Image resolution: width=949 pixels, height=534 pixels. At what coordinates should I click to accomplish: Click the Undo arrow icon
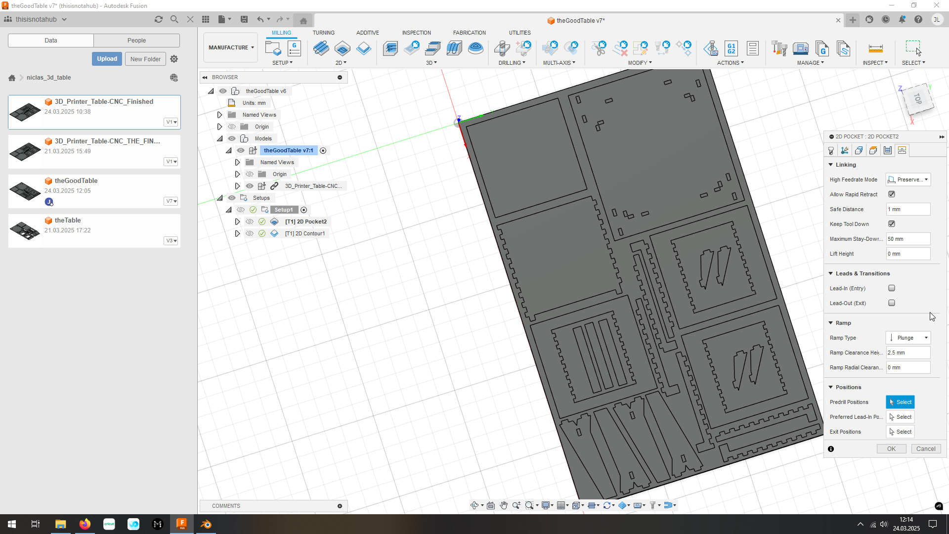pos(260,19)
